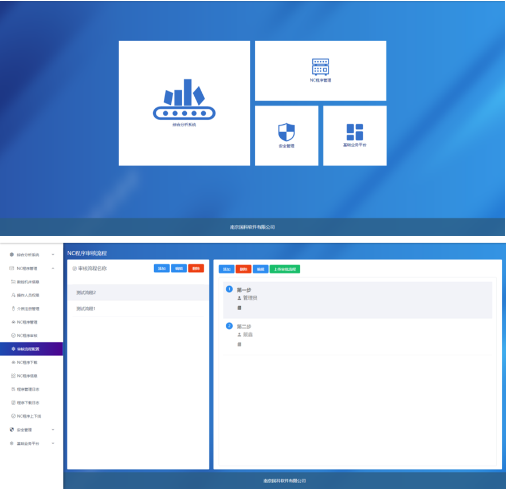Go to 程序下载日志 in the sidebar
Viewport: 506px width, 490px height.
(x=28, y=403)
